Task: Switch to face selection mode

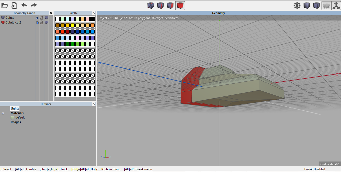Action: 170,5
